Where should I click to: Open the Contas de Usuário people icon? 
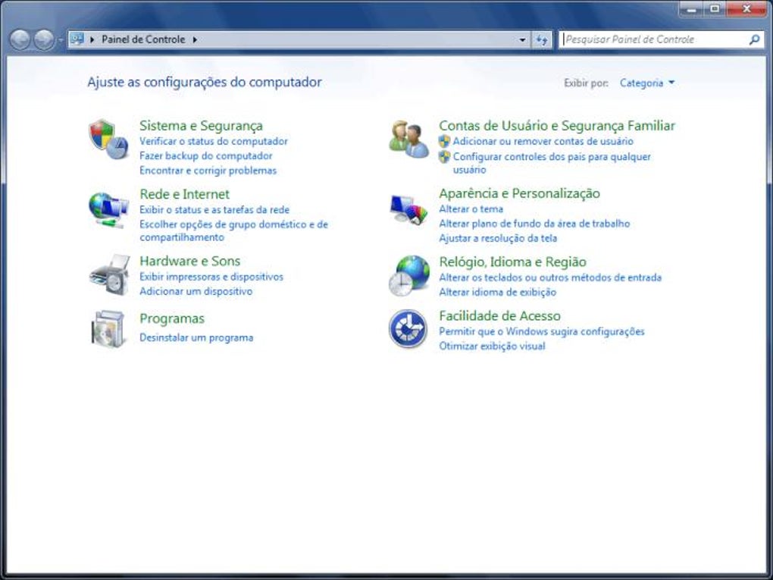408,139
